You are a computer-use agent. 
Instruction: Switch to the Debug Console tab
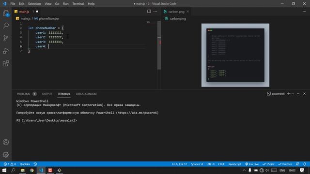click(x=86, y=94)
